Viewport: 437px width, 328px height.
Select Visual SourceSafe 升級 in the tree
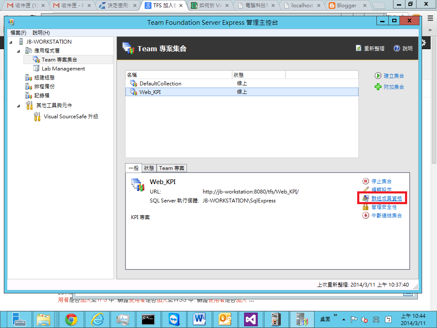71,116
